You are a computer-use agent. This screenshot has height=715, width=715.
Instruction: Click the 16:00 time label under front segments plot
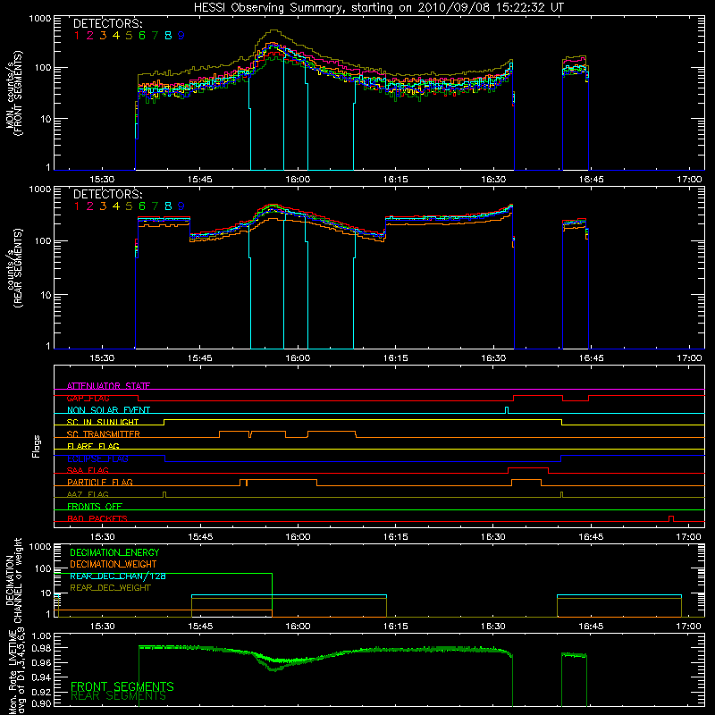[298, 180]
